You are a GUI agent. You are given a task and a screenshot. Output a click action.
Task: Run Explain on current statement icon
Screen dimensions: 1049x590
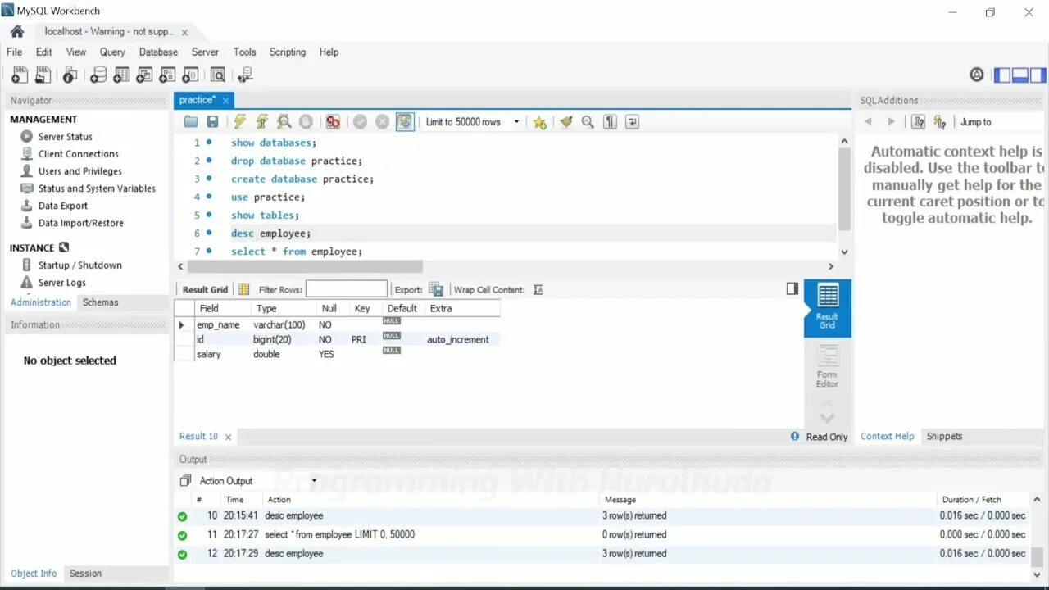coord(284,122)
